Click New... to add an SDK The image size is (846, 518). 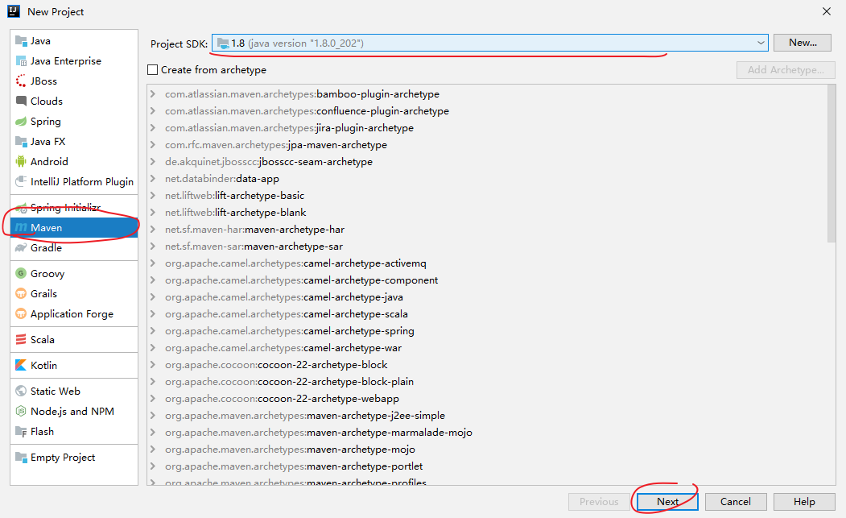(x=803, y=43)
